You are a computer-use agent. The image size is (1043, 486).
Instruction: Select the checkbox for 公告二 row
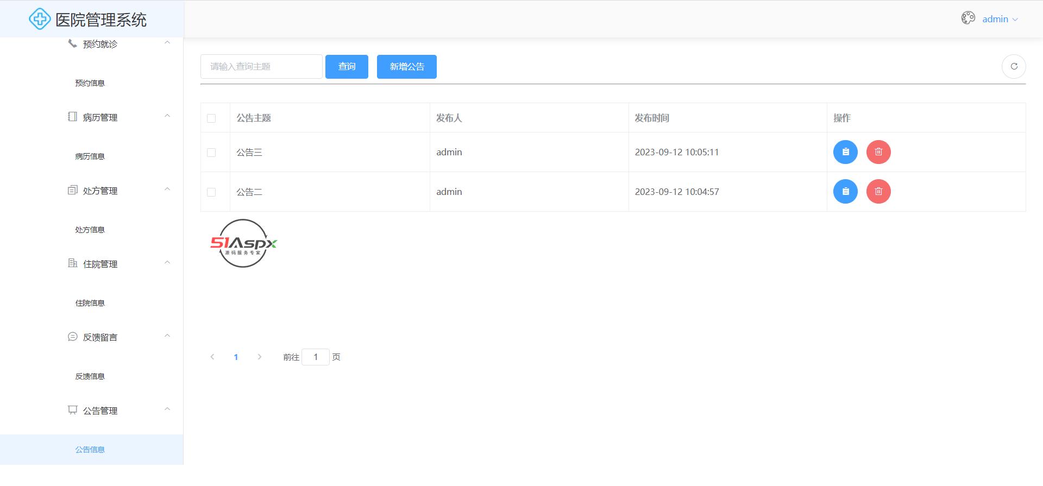[211, 192]
